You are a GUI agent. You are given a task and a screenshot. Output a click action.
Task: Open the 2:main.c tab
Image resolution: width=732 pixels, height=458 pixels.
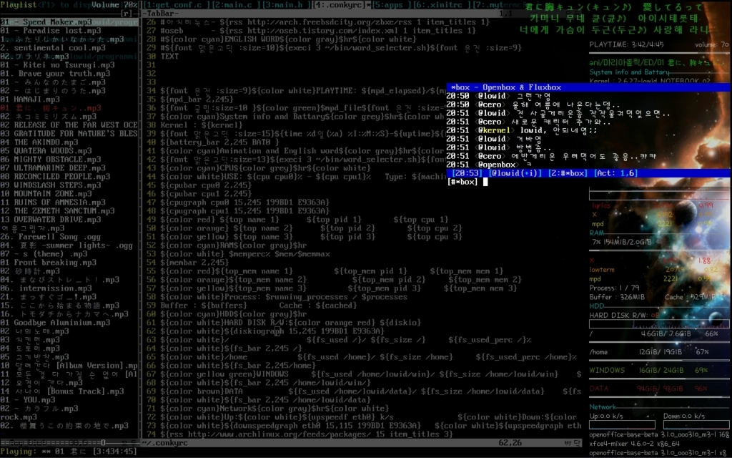pos(234,5)
